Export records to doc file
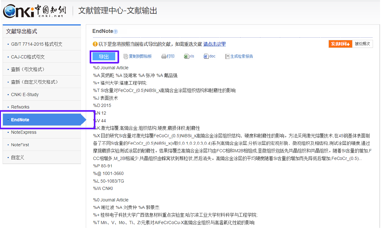Screen dimensions: 381x234 [x=210, y=56]
